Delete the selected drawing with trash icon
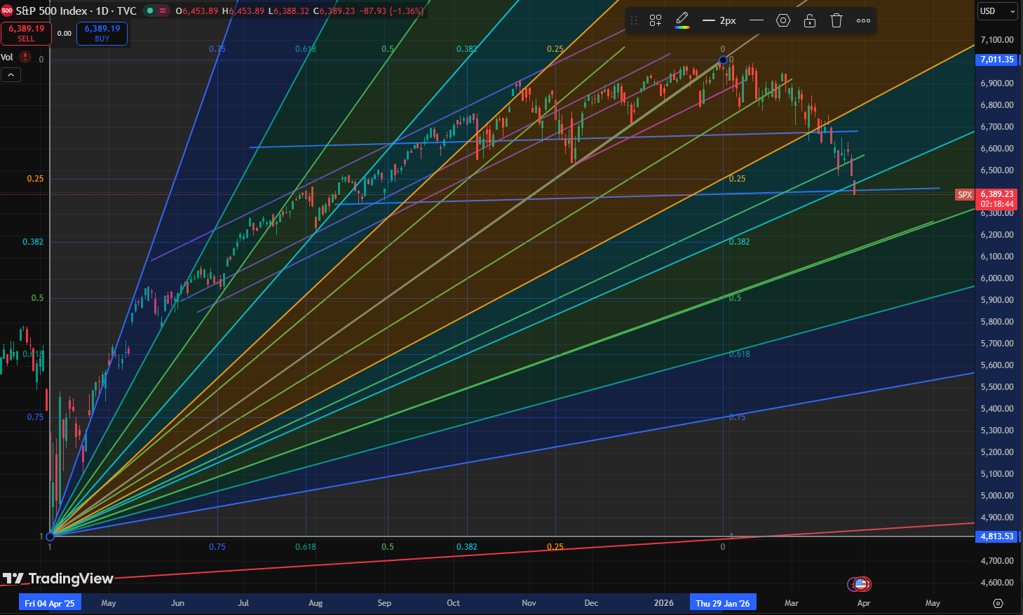 (x=836, y=20)
